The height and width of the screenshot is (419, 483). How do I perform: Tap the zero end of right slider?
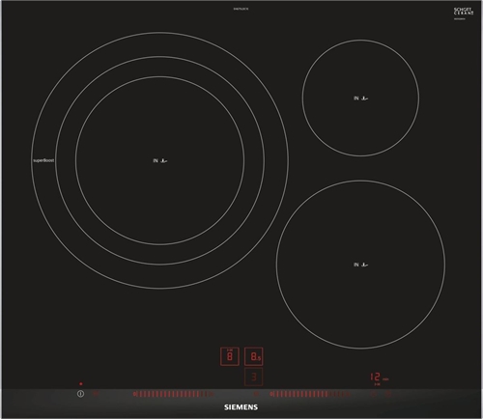tap(271, 394)
